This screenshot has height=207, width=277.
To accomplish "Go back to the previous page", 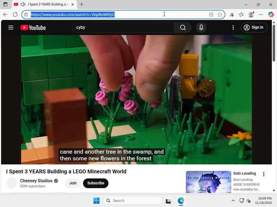I will pos(5,15).
